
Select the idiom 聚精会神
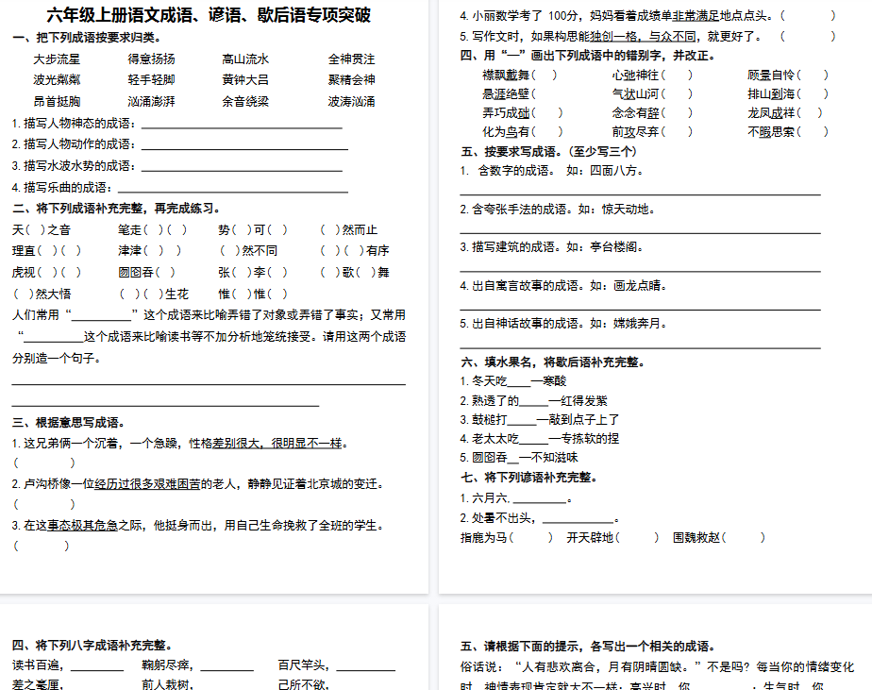click(351, 79)
